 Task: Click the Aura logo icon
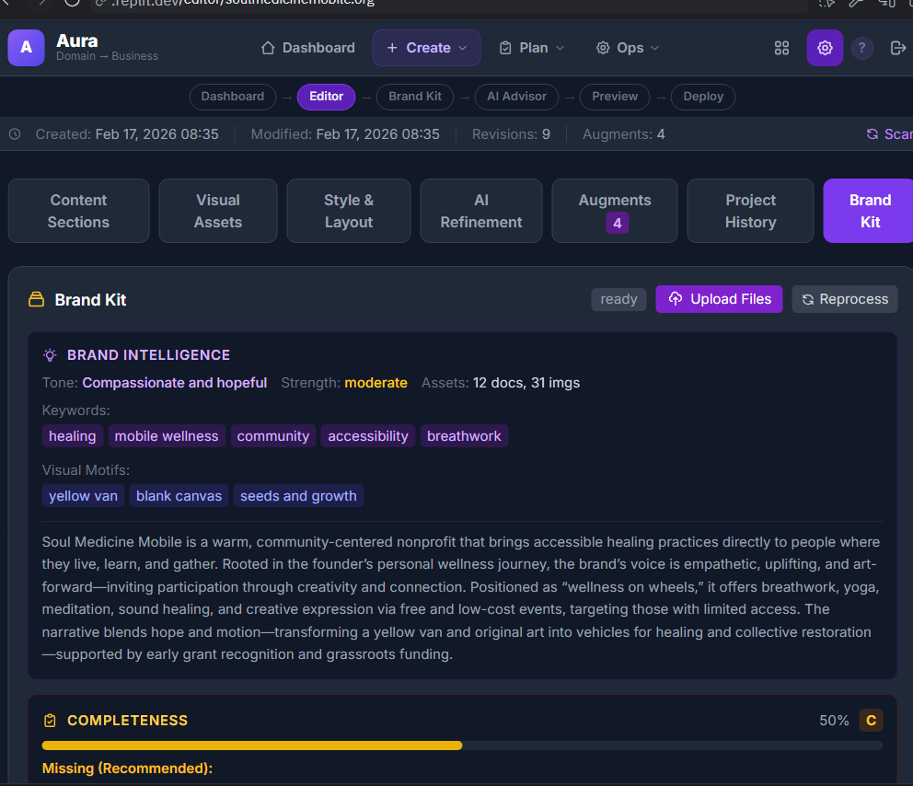[x=26, y=48]
